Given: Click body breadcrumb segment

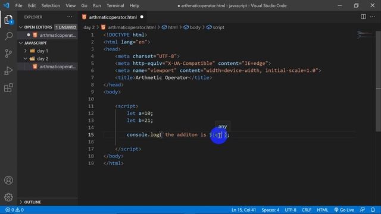Looking at the screenshot, I should (195, 27).
